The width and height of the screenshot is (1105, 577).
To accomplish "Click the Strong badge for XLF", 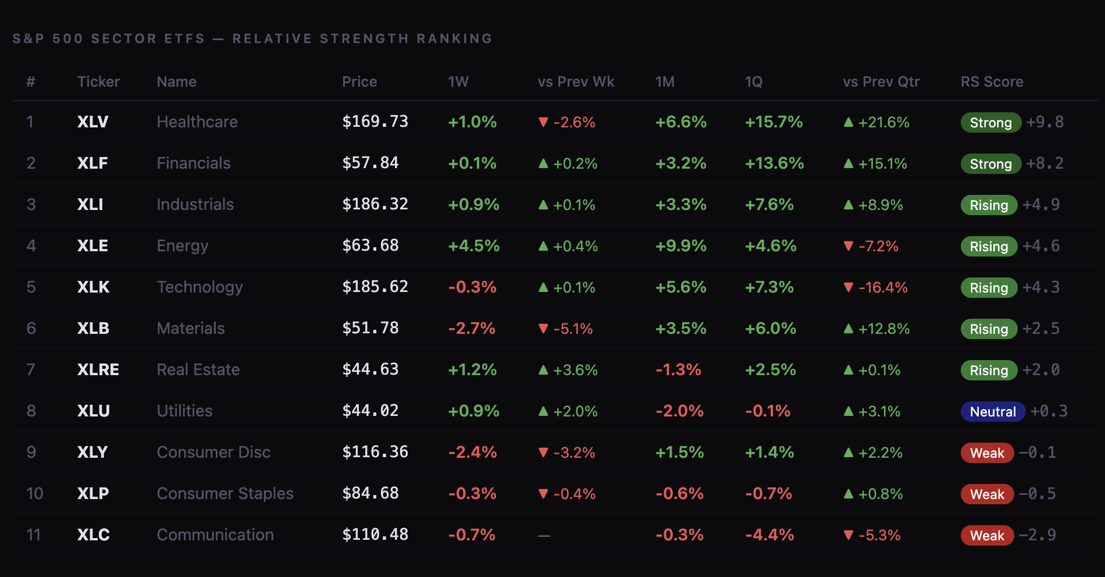I will (991, 164).
